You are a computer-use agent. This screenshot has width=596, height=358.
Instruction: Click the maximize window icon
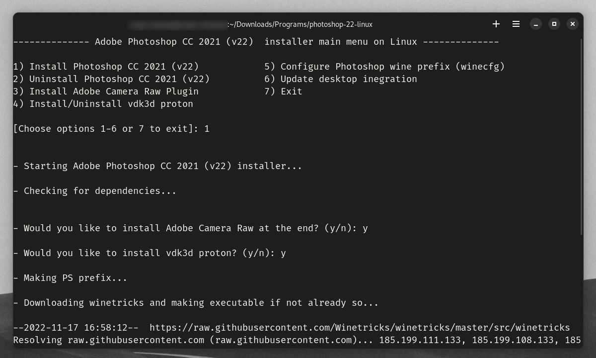[x=554, y=24]
